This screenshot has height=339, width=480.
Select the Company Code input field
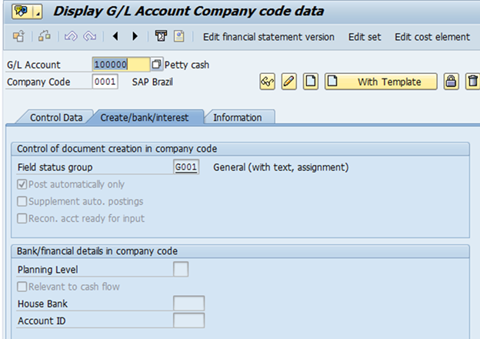pyautogui.click(x=105, y=82)
